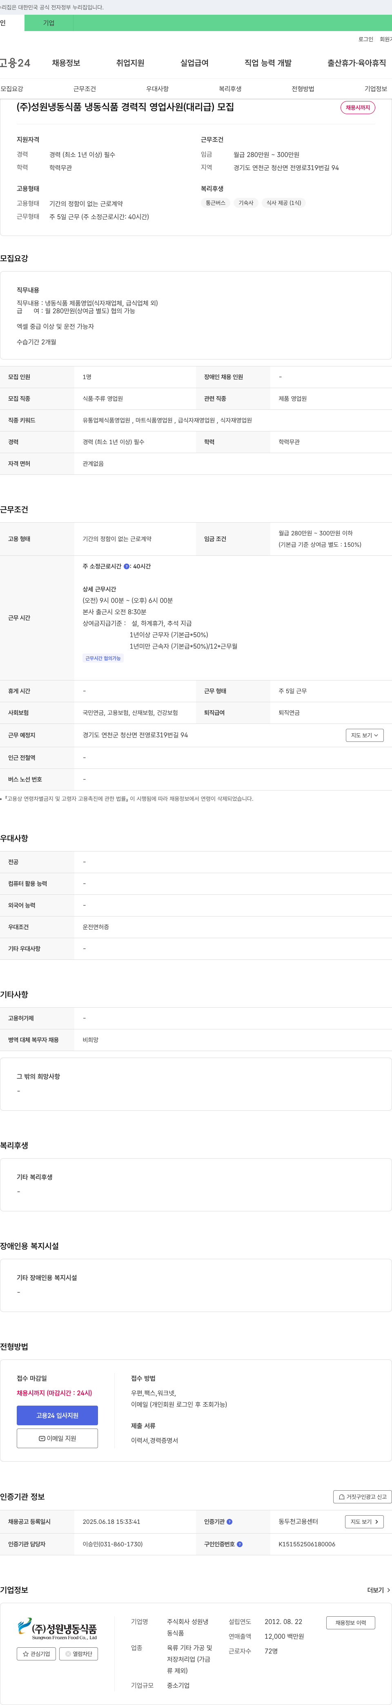
Task: Switch to the 기업 tab at top
Action: pyautogui.click(x=48, y=23)
